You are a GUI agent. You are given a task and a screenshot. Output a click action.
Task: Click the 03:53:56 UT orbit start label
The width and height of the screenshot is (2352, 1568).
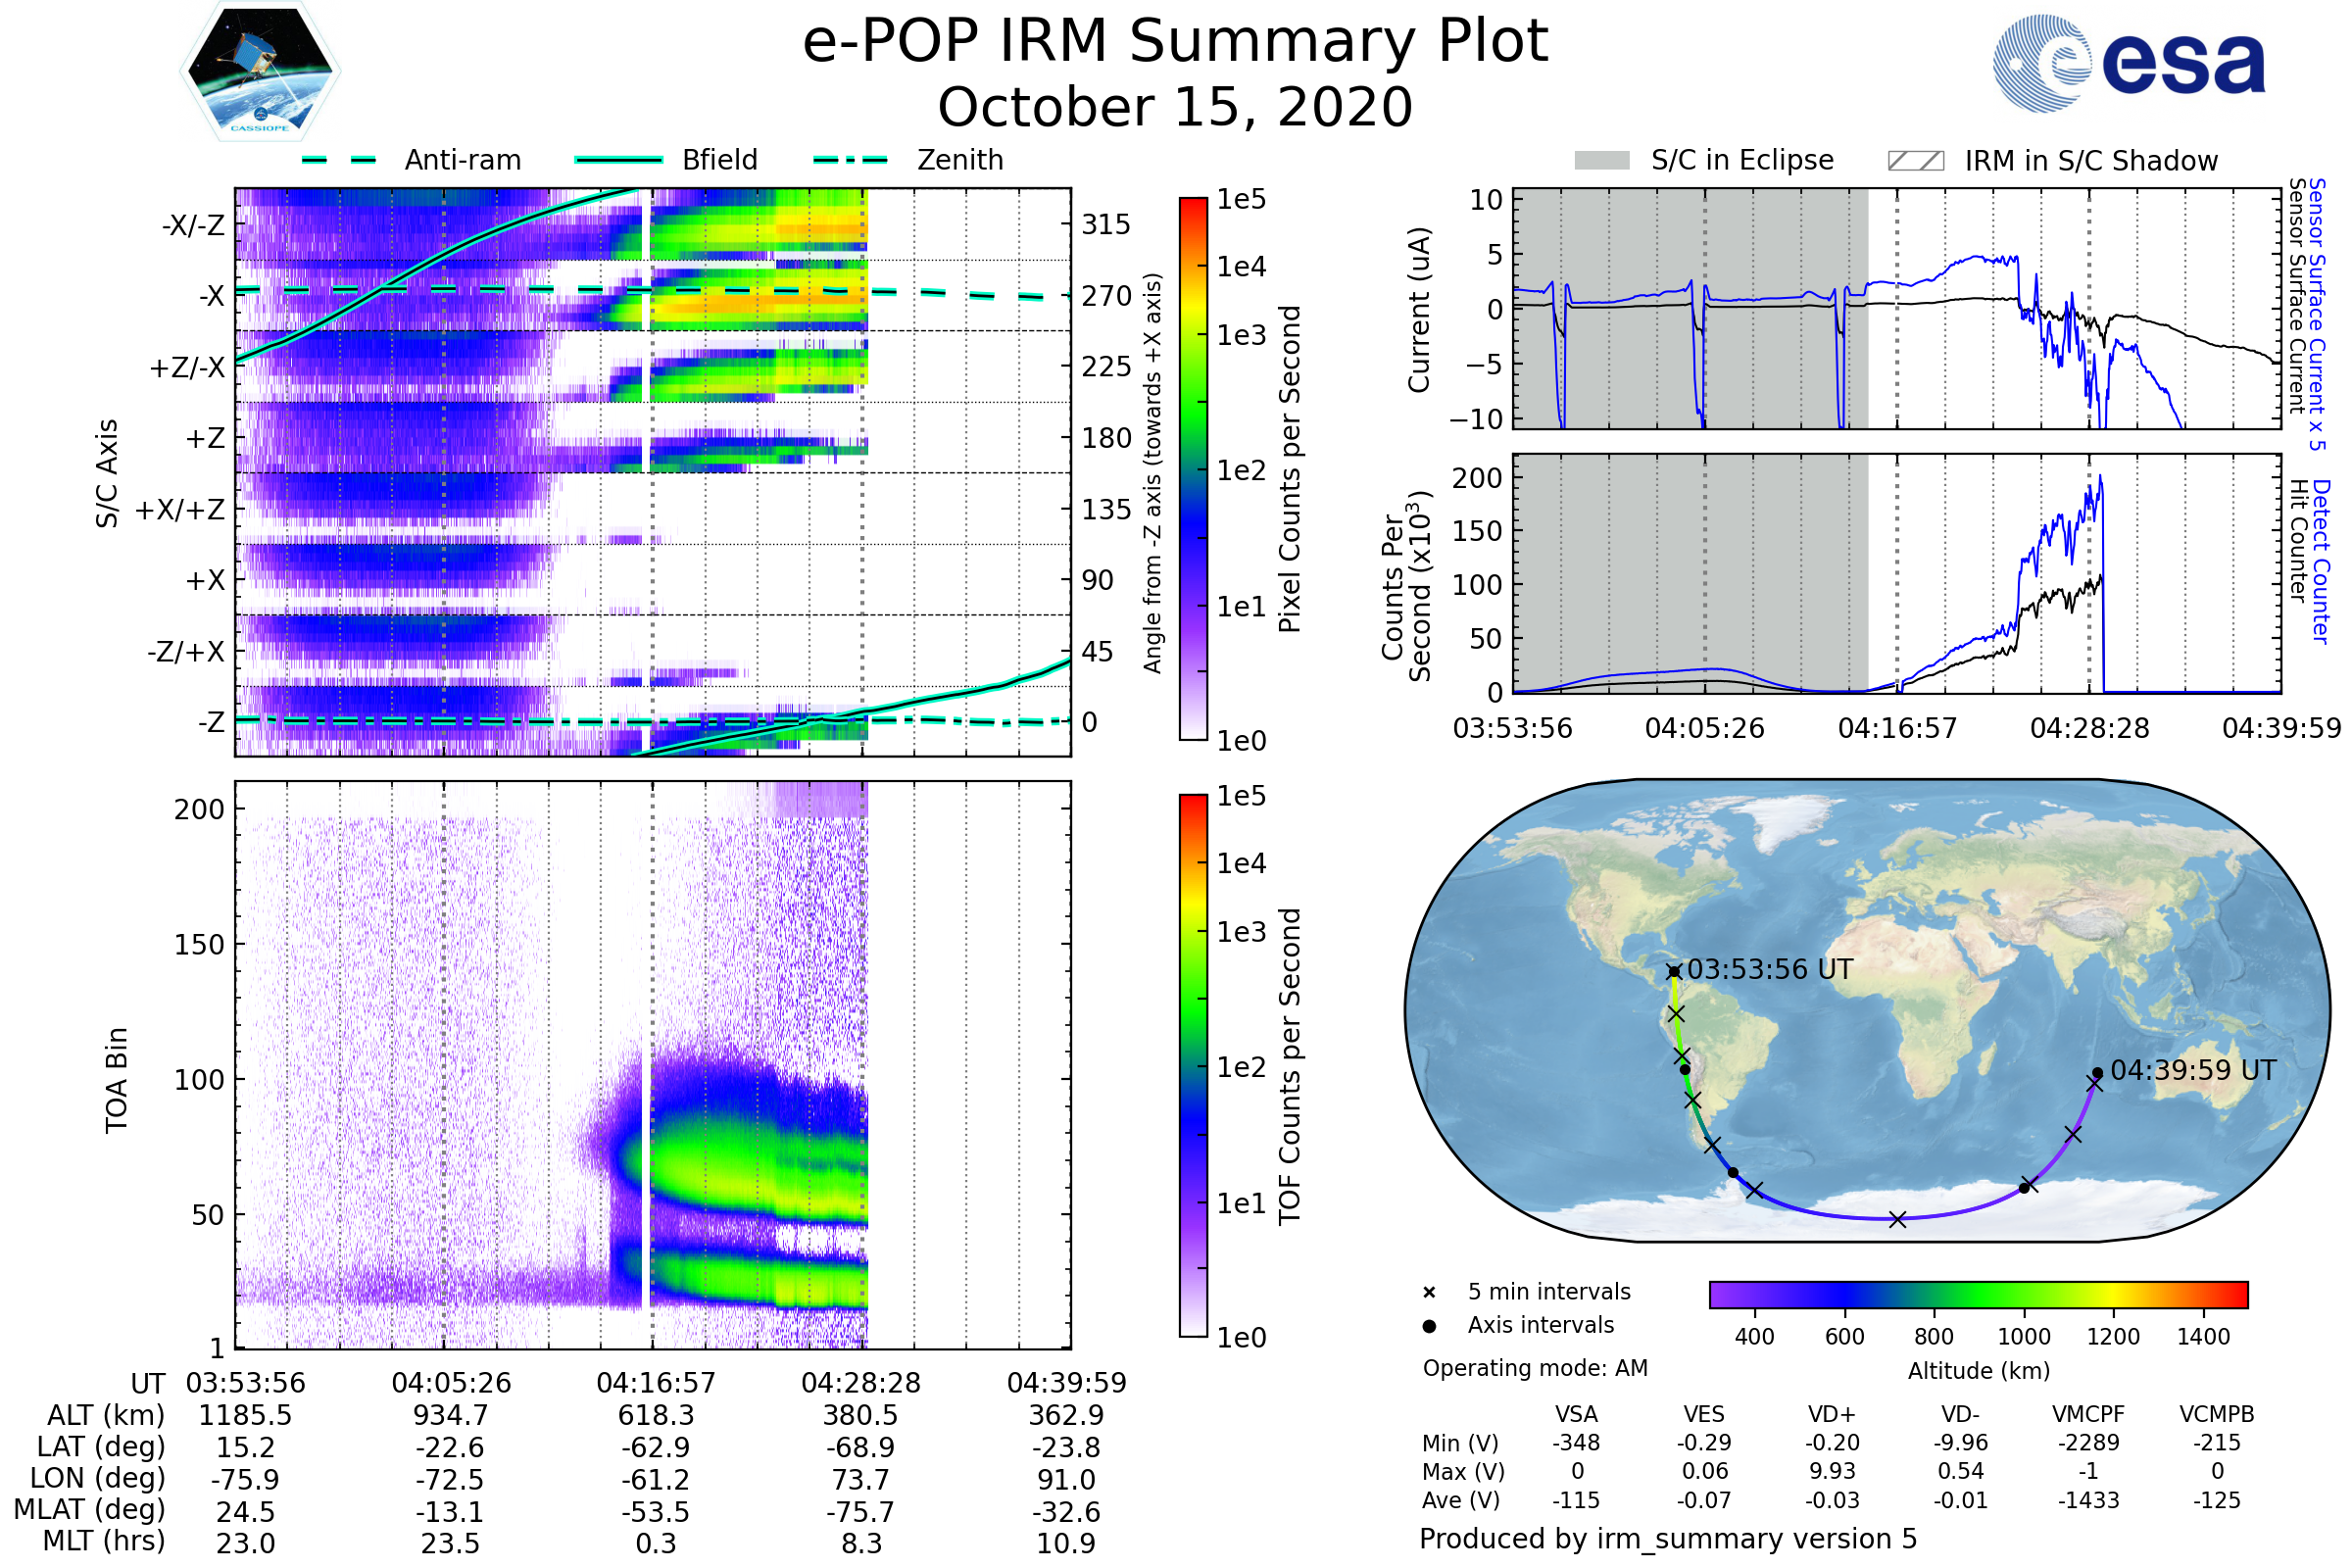(x=1770, y=970)
